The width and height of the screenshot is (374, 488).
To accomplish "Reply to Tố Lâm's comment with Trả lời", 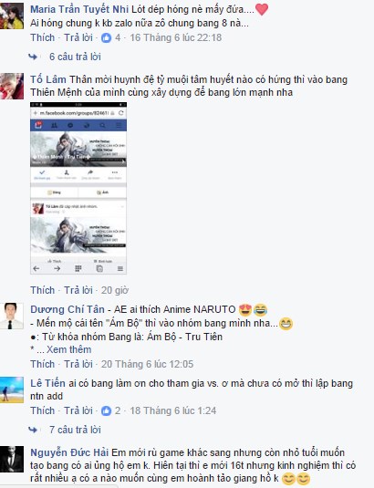I will pyautogui.click(x=78, y=290).
